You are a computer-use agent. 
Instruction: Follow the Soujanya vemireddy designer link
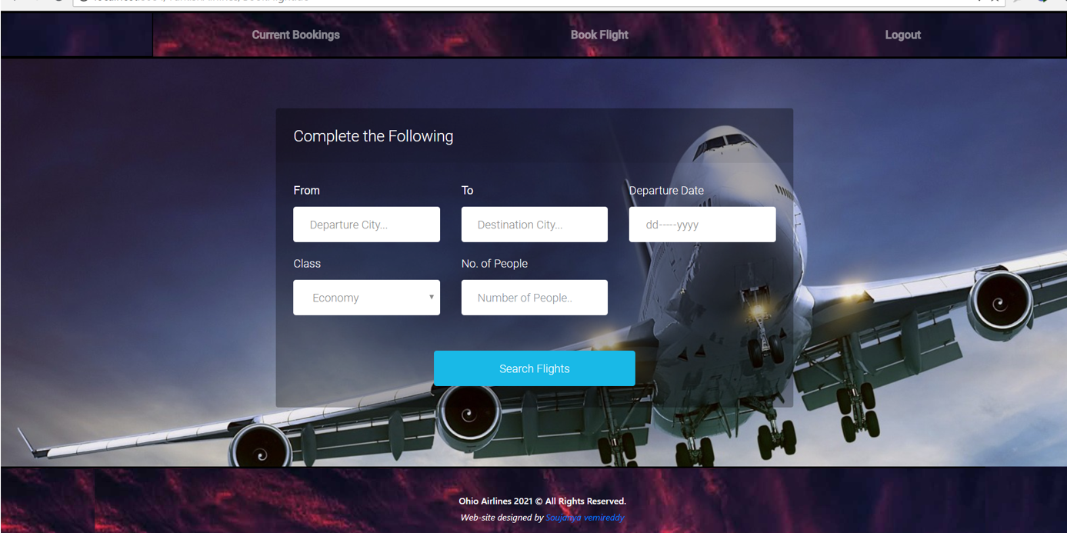coord(585,518)
